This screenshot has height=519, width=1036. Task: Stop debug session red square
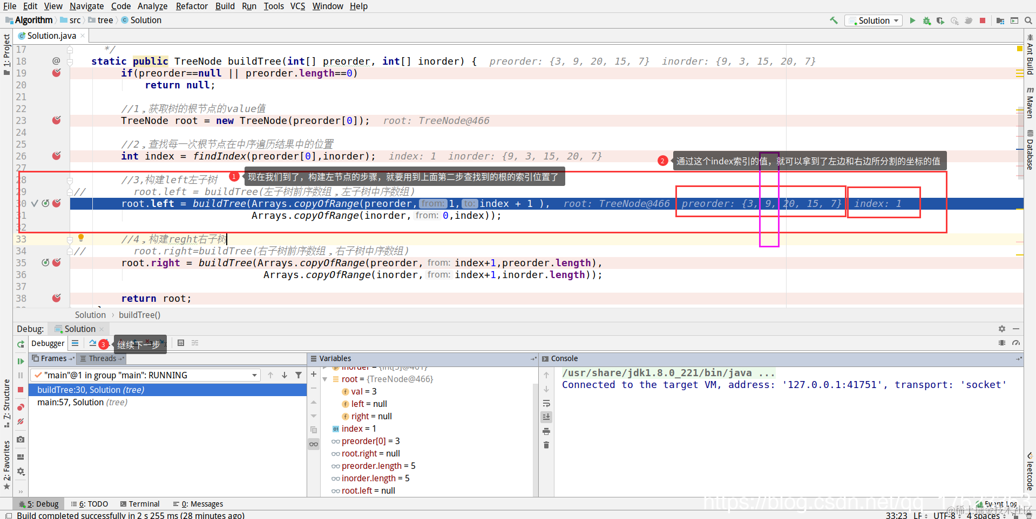click(x=21, y=389)
